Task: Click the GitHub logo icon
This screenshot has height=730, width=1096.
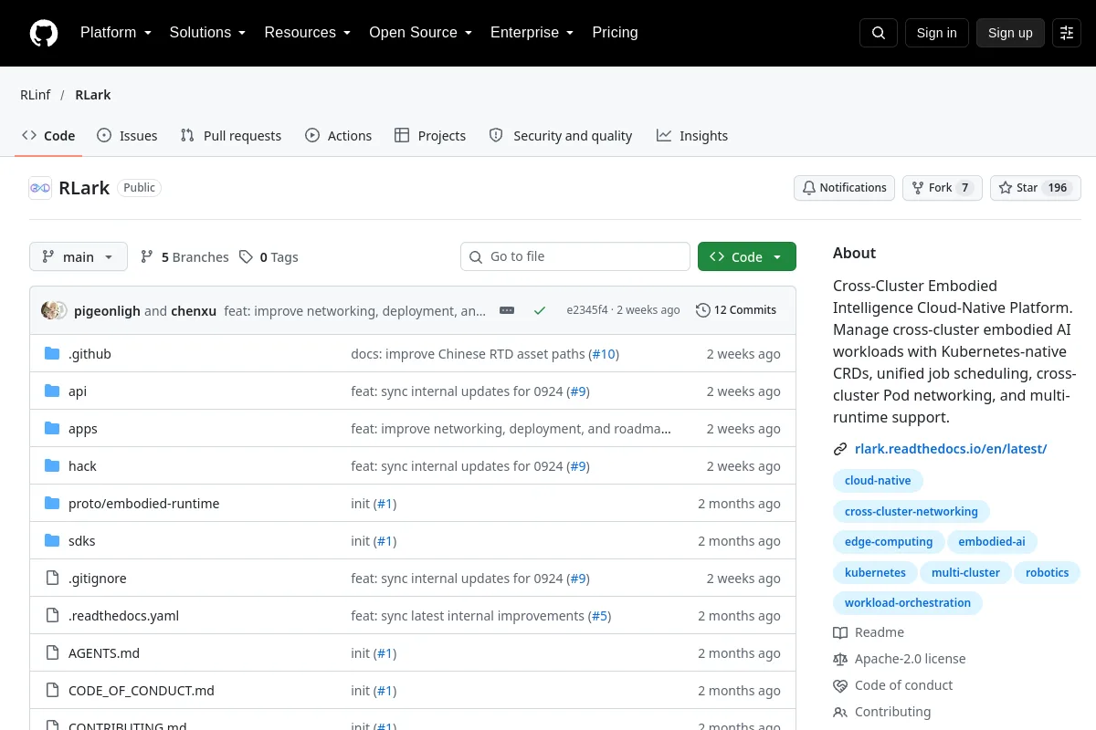Action: (44, 33)
